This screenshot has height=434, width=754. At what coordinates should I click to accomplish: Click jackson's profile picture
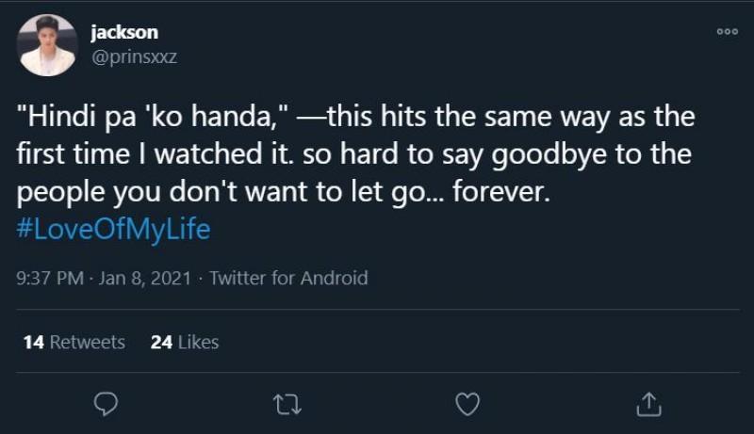coord(47,44)
